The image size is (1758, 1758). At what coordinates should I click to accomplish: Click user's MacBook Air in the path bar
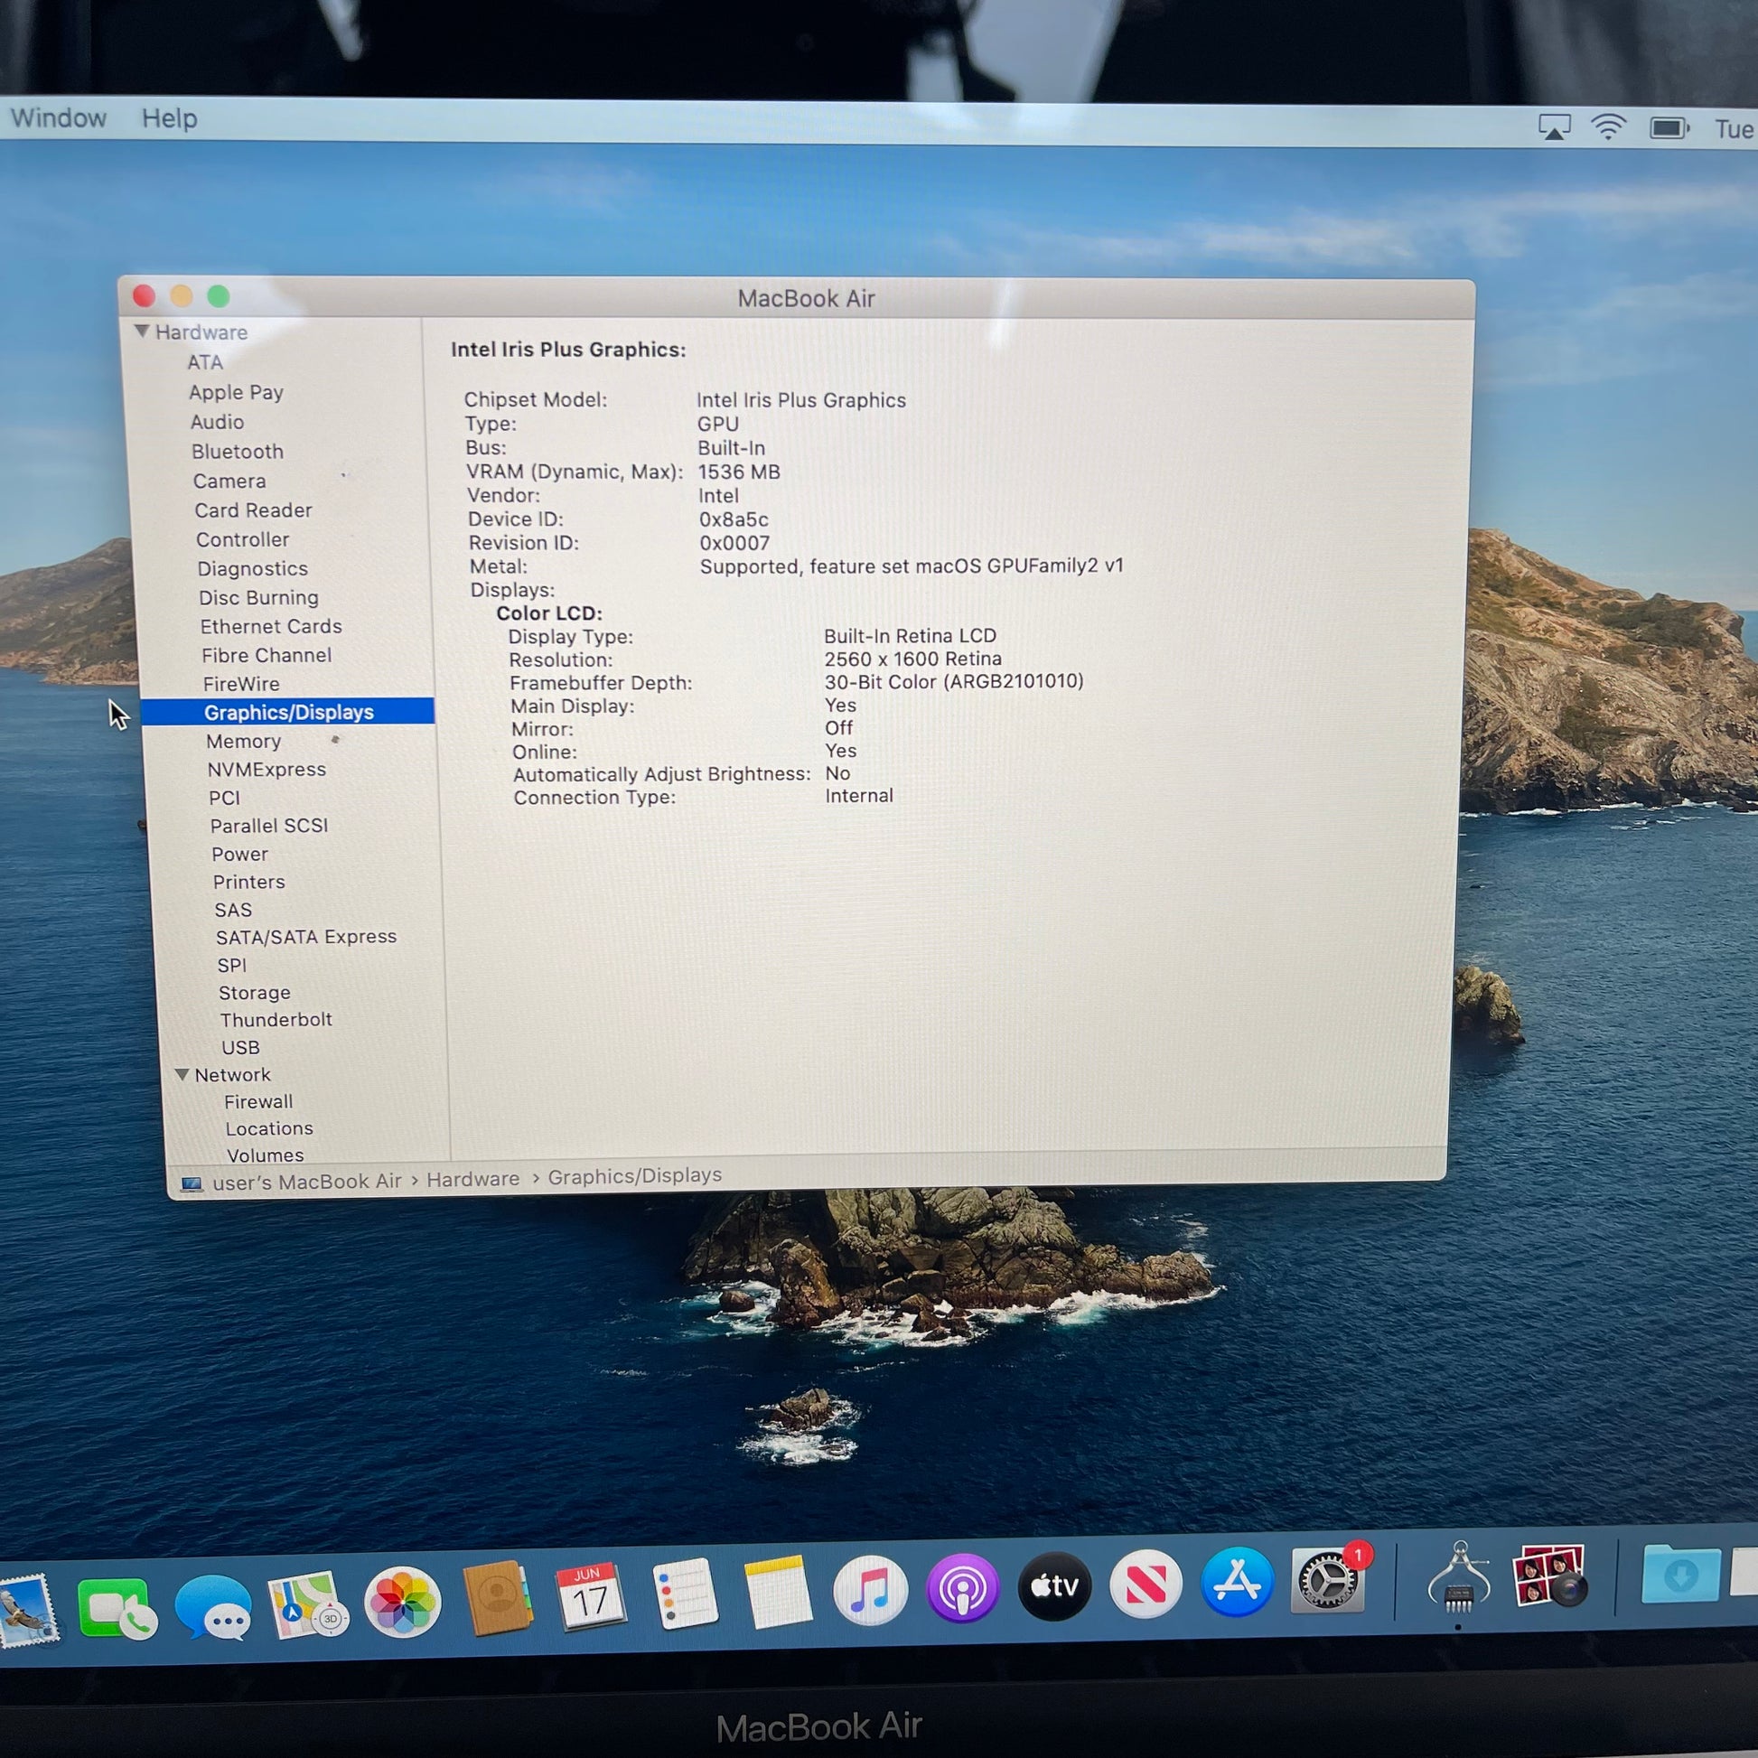(306, 1182)
